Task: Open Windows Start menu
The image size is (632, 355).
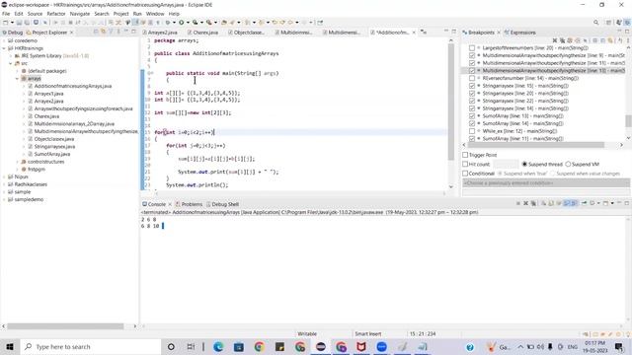Action: point(10,346)
